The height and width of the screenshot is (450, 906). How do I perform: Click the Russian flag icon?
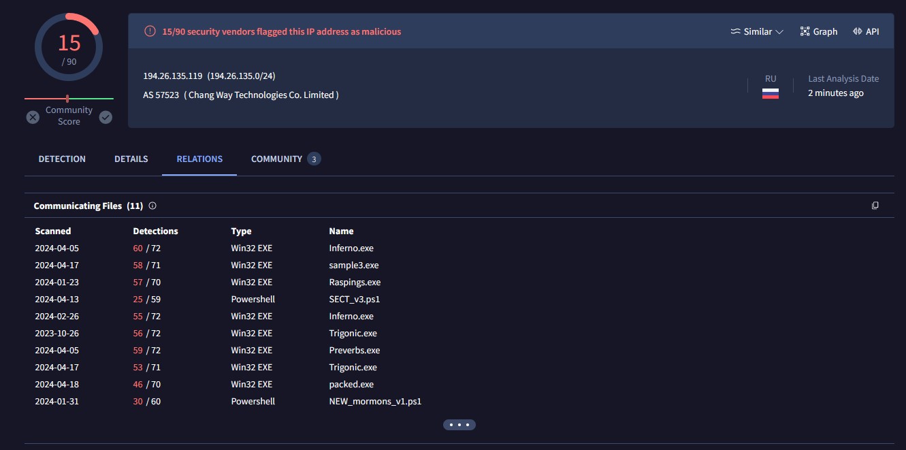point(770,93)
